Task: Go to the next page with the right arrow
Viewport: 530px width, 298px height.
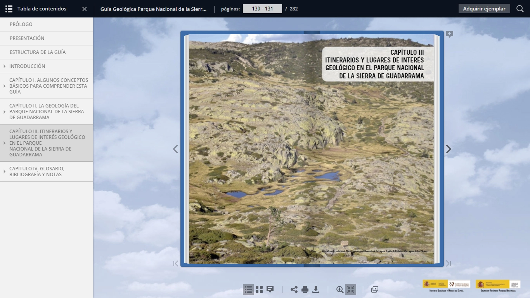Action: tap(448, 149)
